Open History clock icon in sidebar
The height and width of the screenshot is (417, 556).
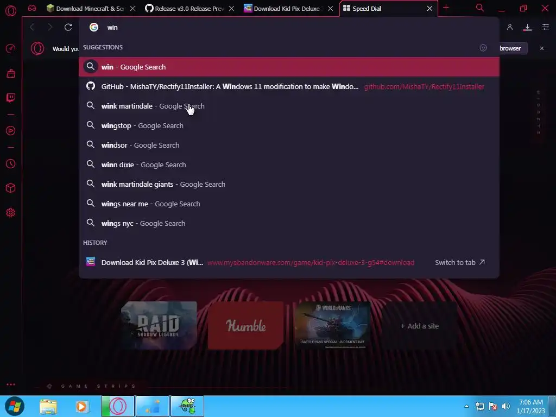[x=11, y=164]
